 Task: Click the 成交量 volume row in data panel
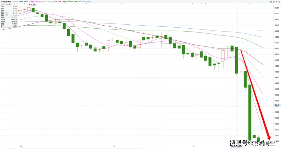point(9,20)
